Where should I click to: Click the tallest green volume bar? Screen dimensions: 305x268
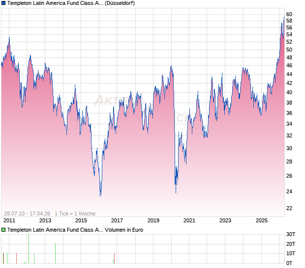click(x=29, y=249)
